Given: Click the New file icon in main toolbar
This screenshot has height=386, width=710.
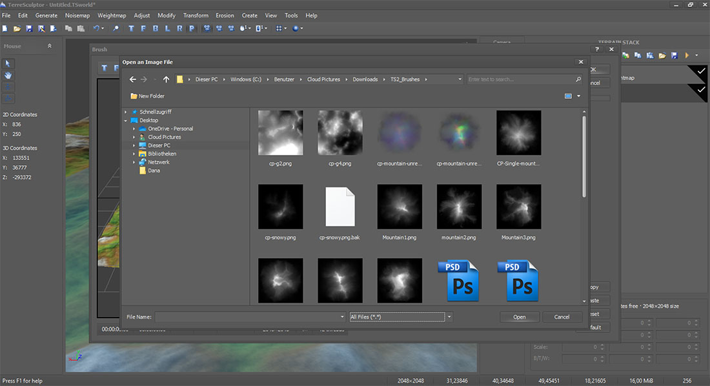Looking at the screenshot, I should point(5,28).
